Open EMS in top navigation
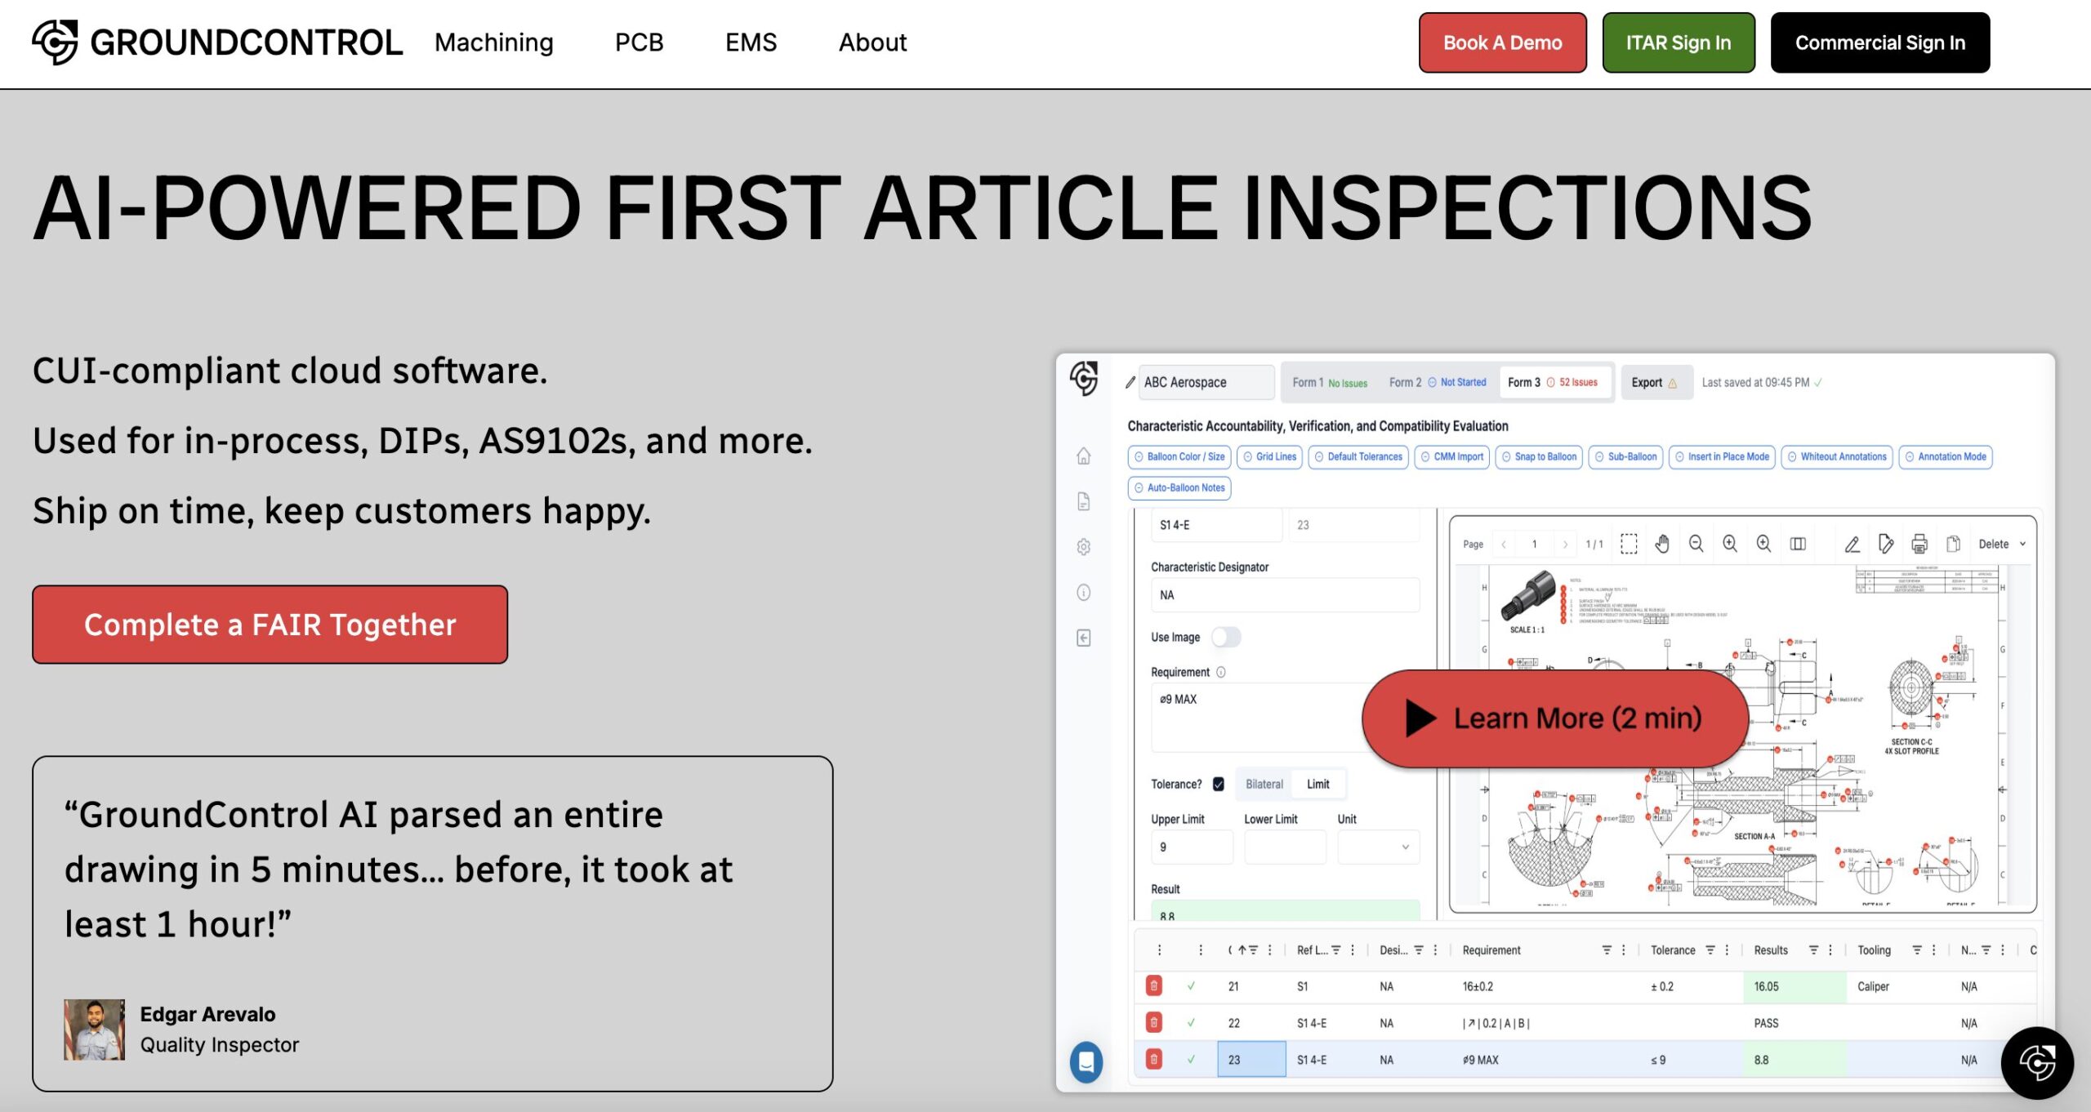Viewport: 2091px width, 1112px height. pos(751,42)
